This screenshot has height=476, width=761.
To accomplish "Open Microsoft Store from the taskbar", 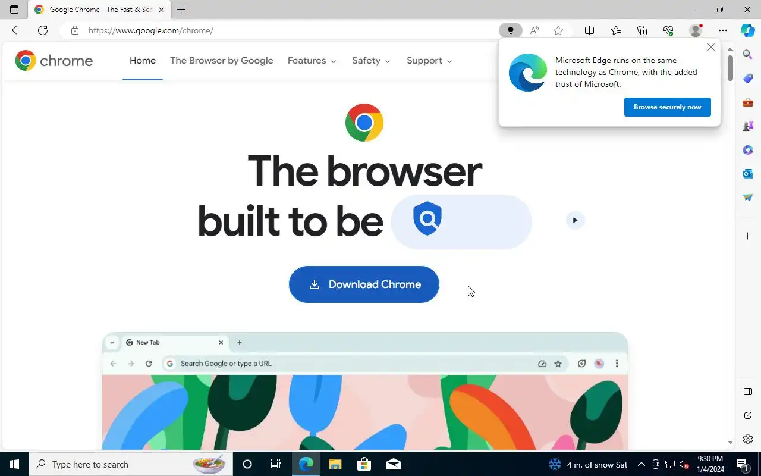I will (x=364, y=464).
